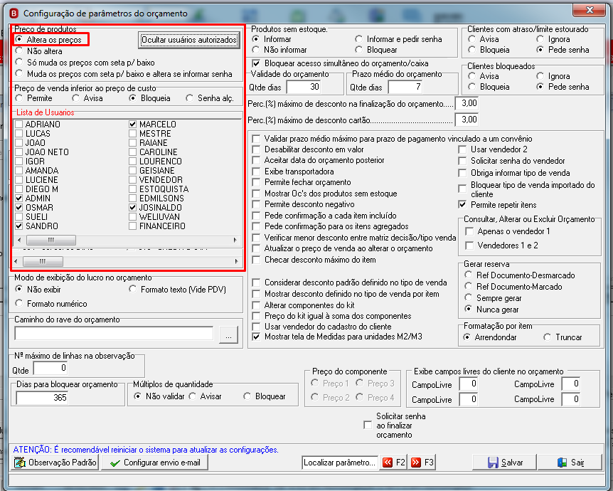The image size is (613, 491).
Task: Click the Localizar parâmetro search field
Action: pyautogui.click(x=340, y=463)
